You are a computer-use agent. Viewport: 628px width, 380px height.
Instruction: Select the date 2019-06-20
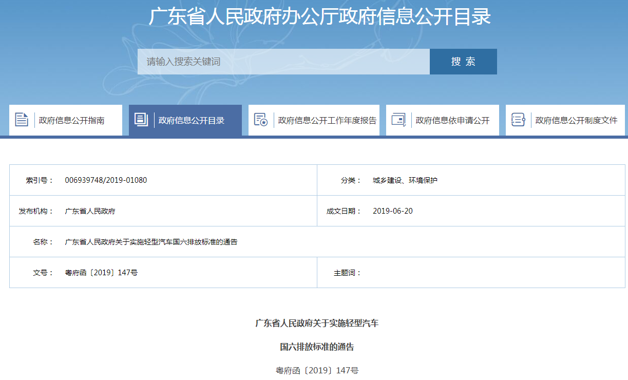[392, 211]
